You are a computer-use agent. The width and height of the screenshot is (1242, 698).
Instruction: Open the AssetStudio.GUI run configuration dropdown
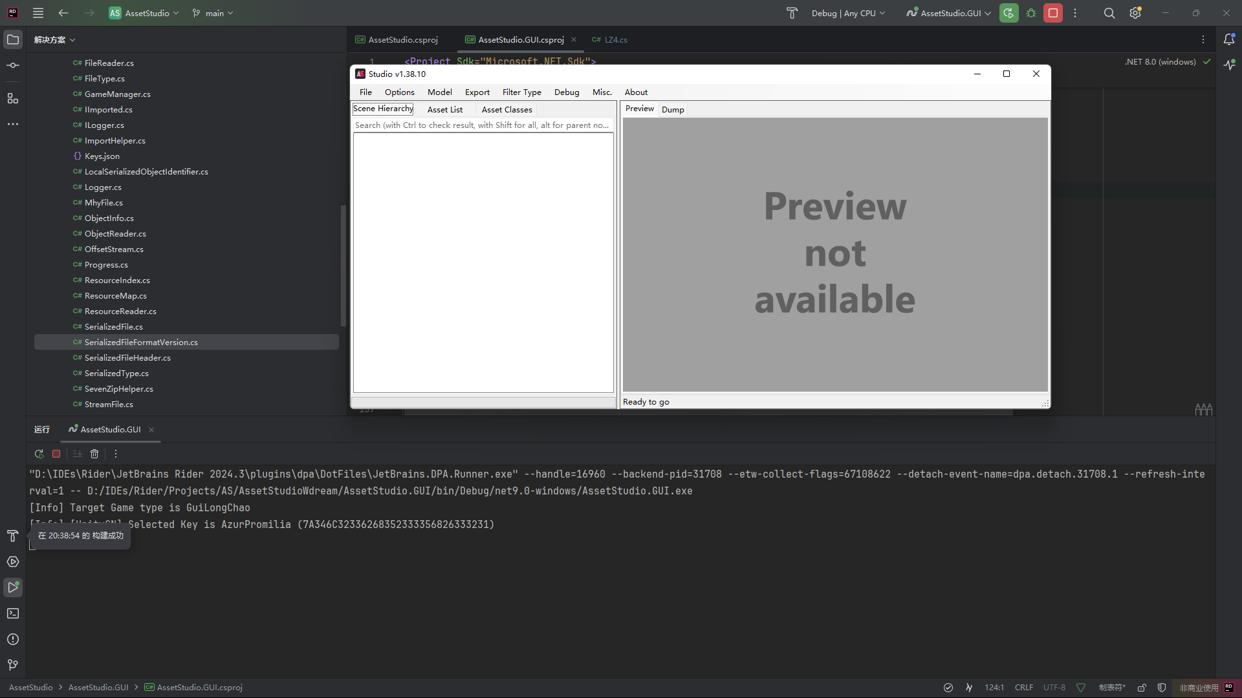949,13
